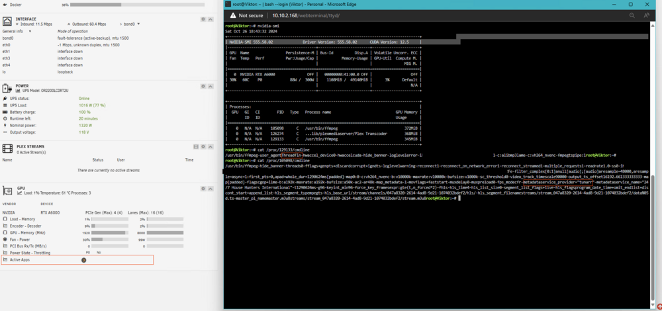This screenshot has height=311, width=662.
Task: Click the Battery charge icon
Action: click(x=5, y=112)
